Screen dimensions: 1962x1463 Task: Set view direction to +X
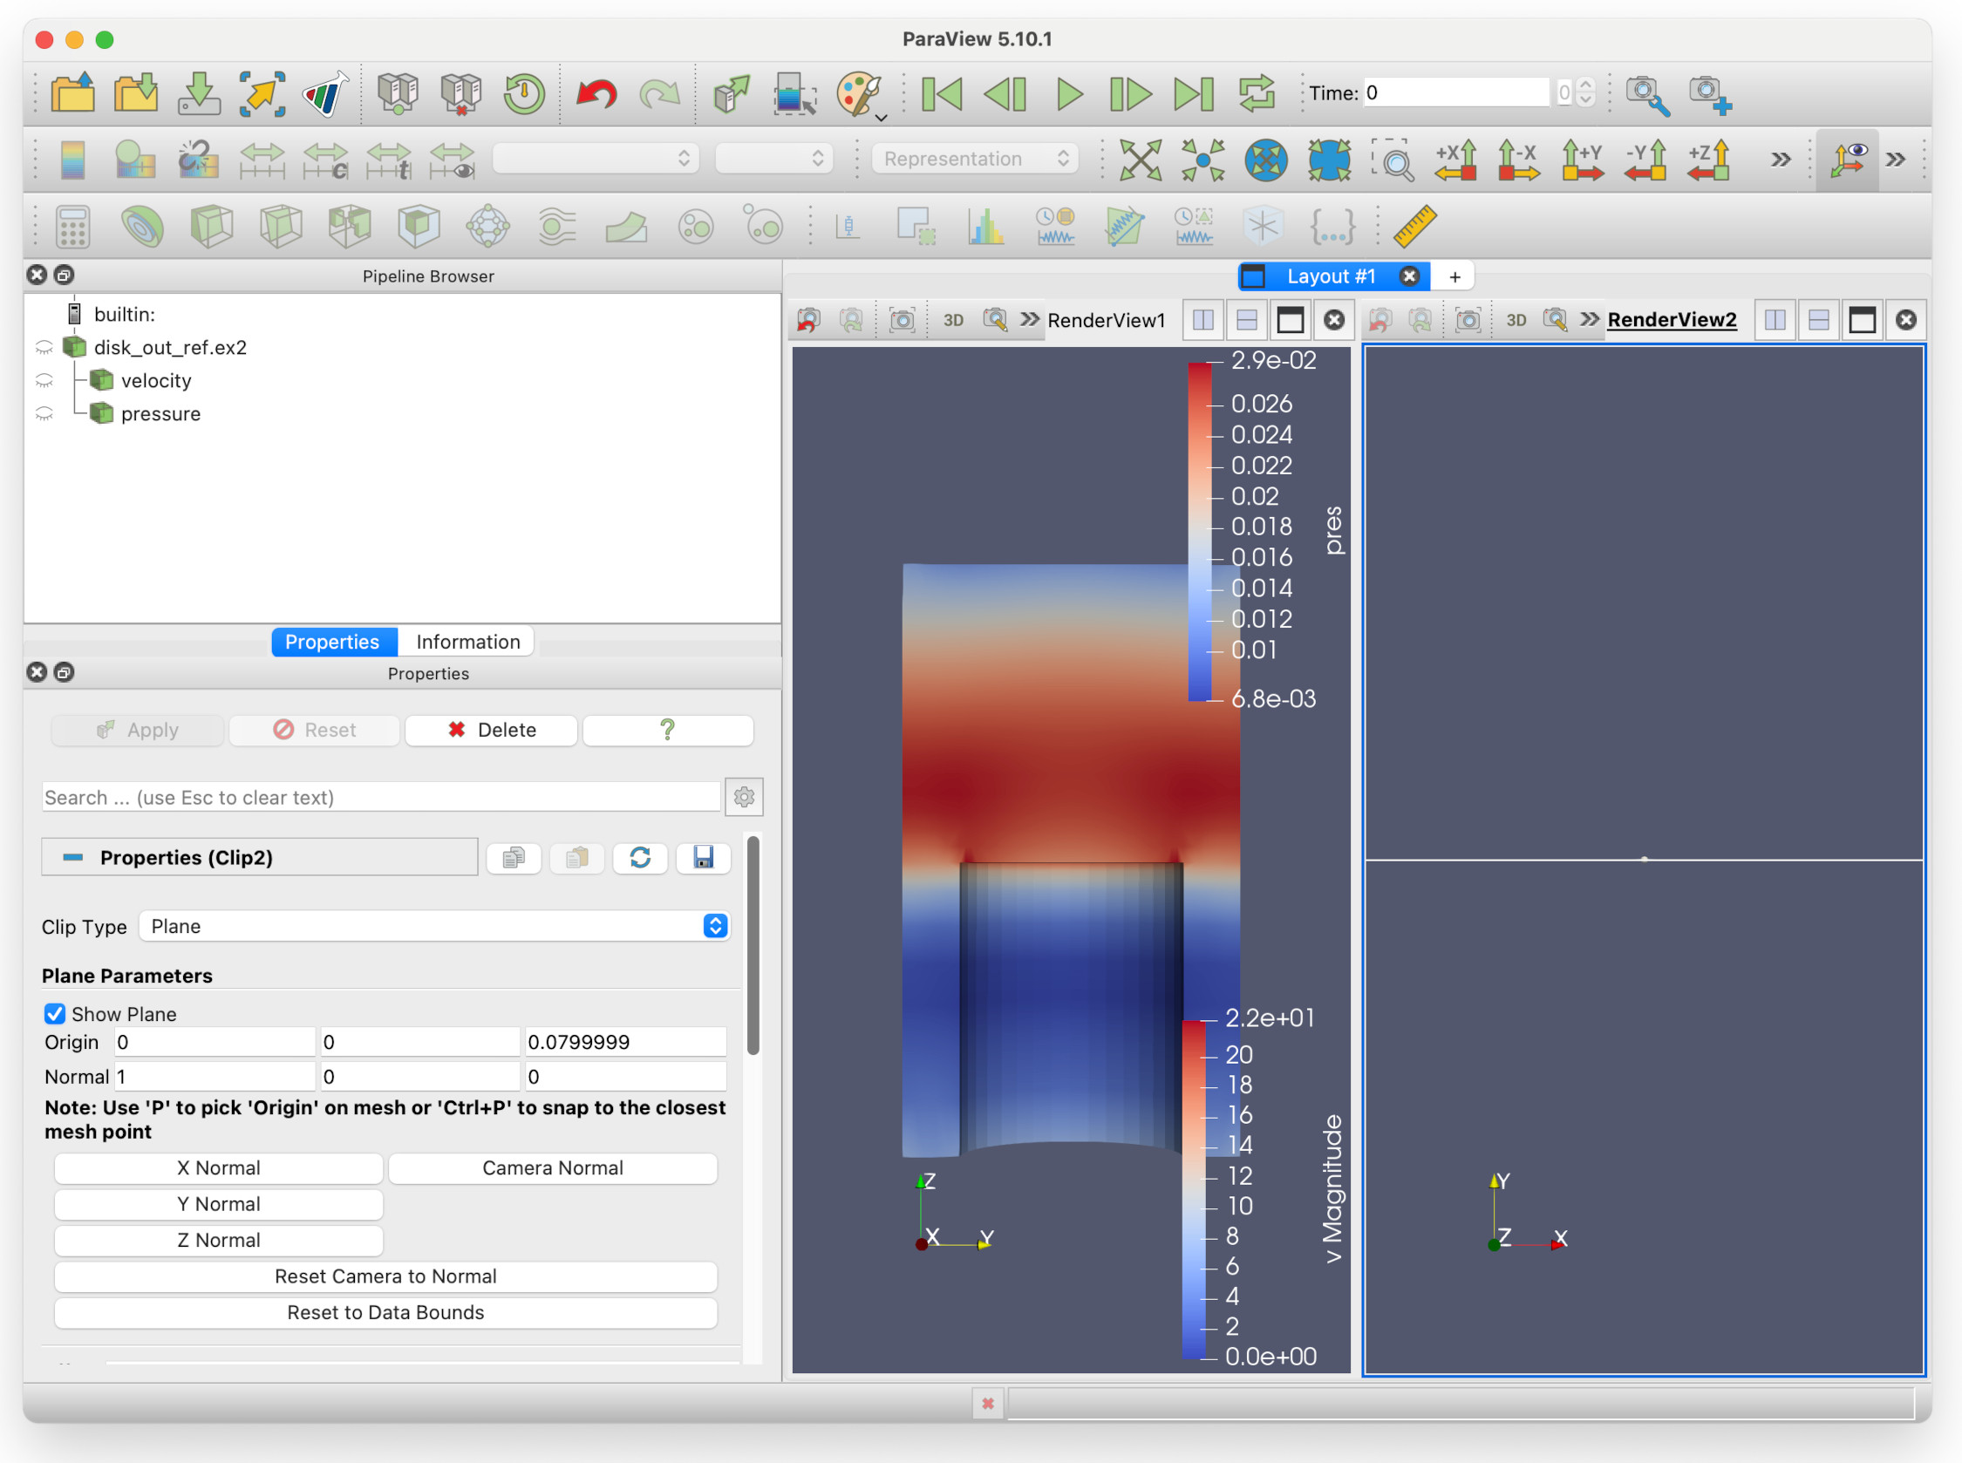[1455, 160]
